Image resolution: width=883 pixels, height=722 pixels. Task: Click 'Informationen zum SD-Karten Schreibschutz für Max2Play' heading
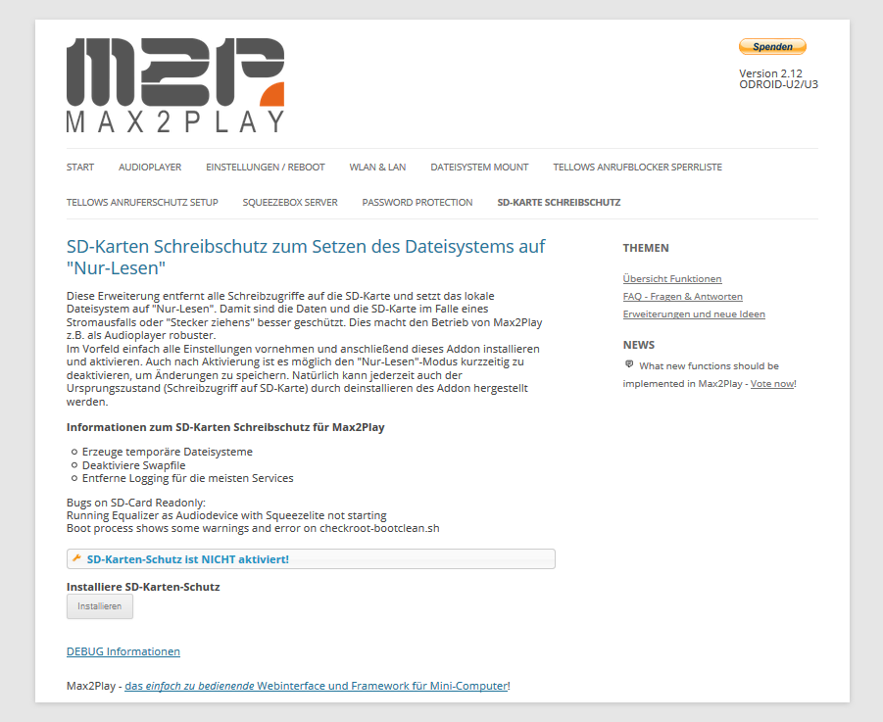pyautogui.click(x=225, y=427)
